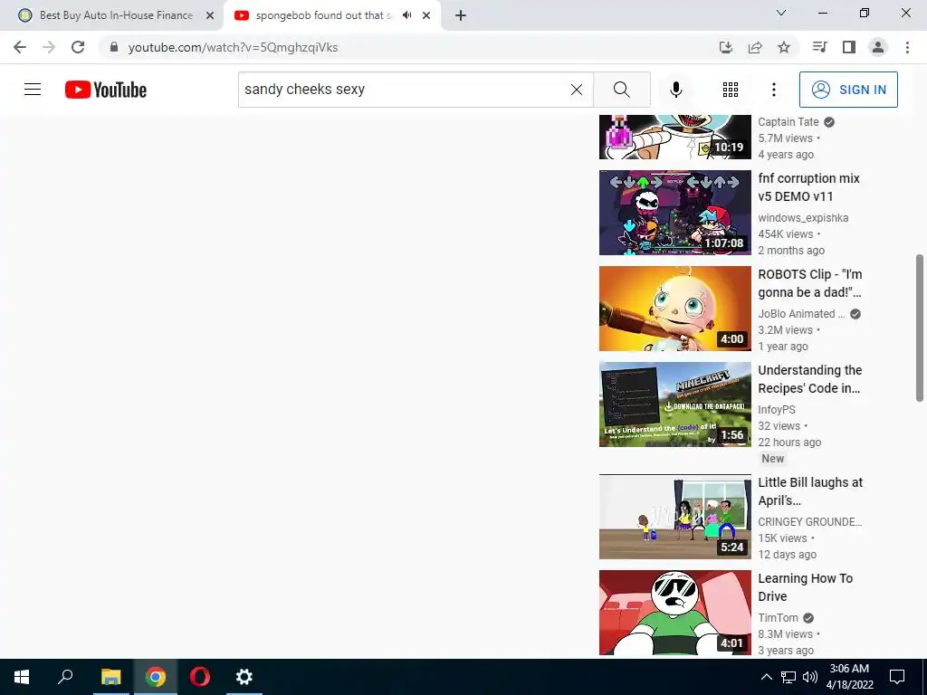Open the JoBlo Animated channel
The height and width of the screenshot is (695, 927).
(x=802, y=314)
